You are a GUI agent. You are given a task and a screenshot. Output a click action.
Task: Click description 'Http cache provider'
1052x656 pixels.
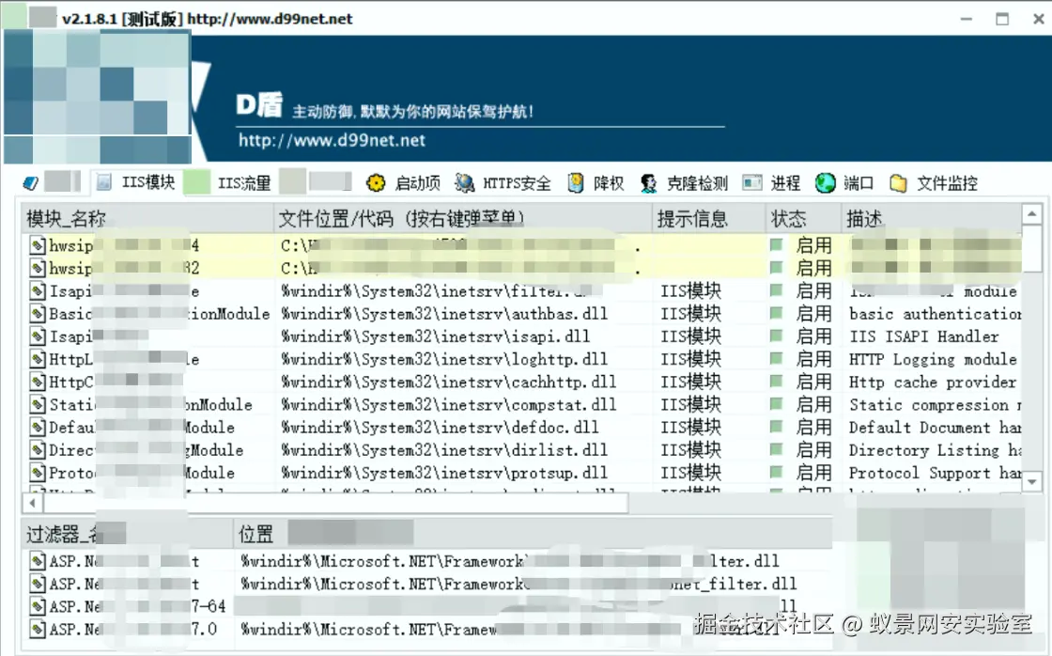click(933, 383)
